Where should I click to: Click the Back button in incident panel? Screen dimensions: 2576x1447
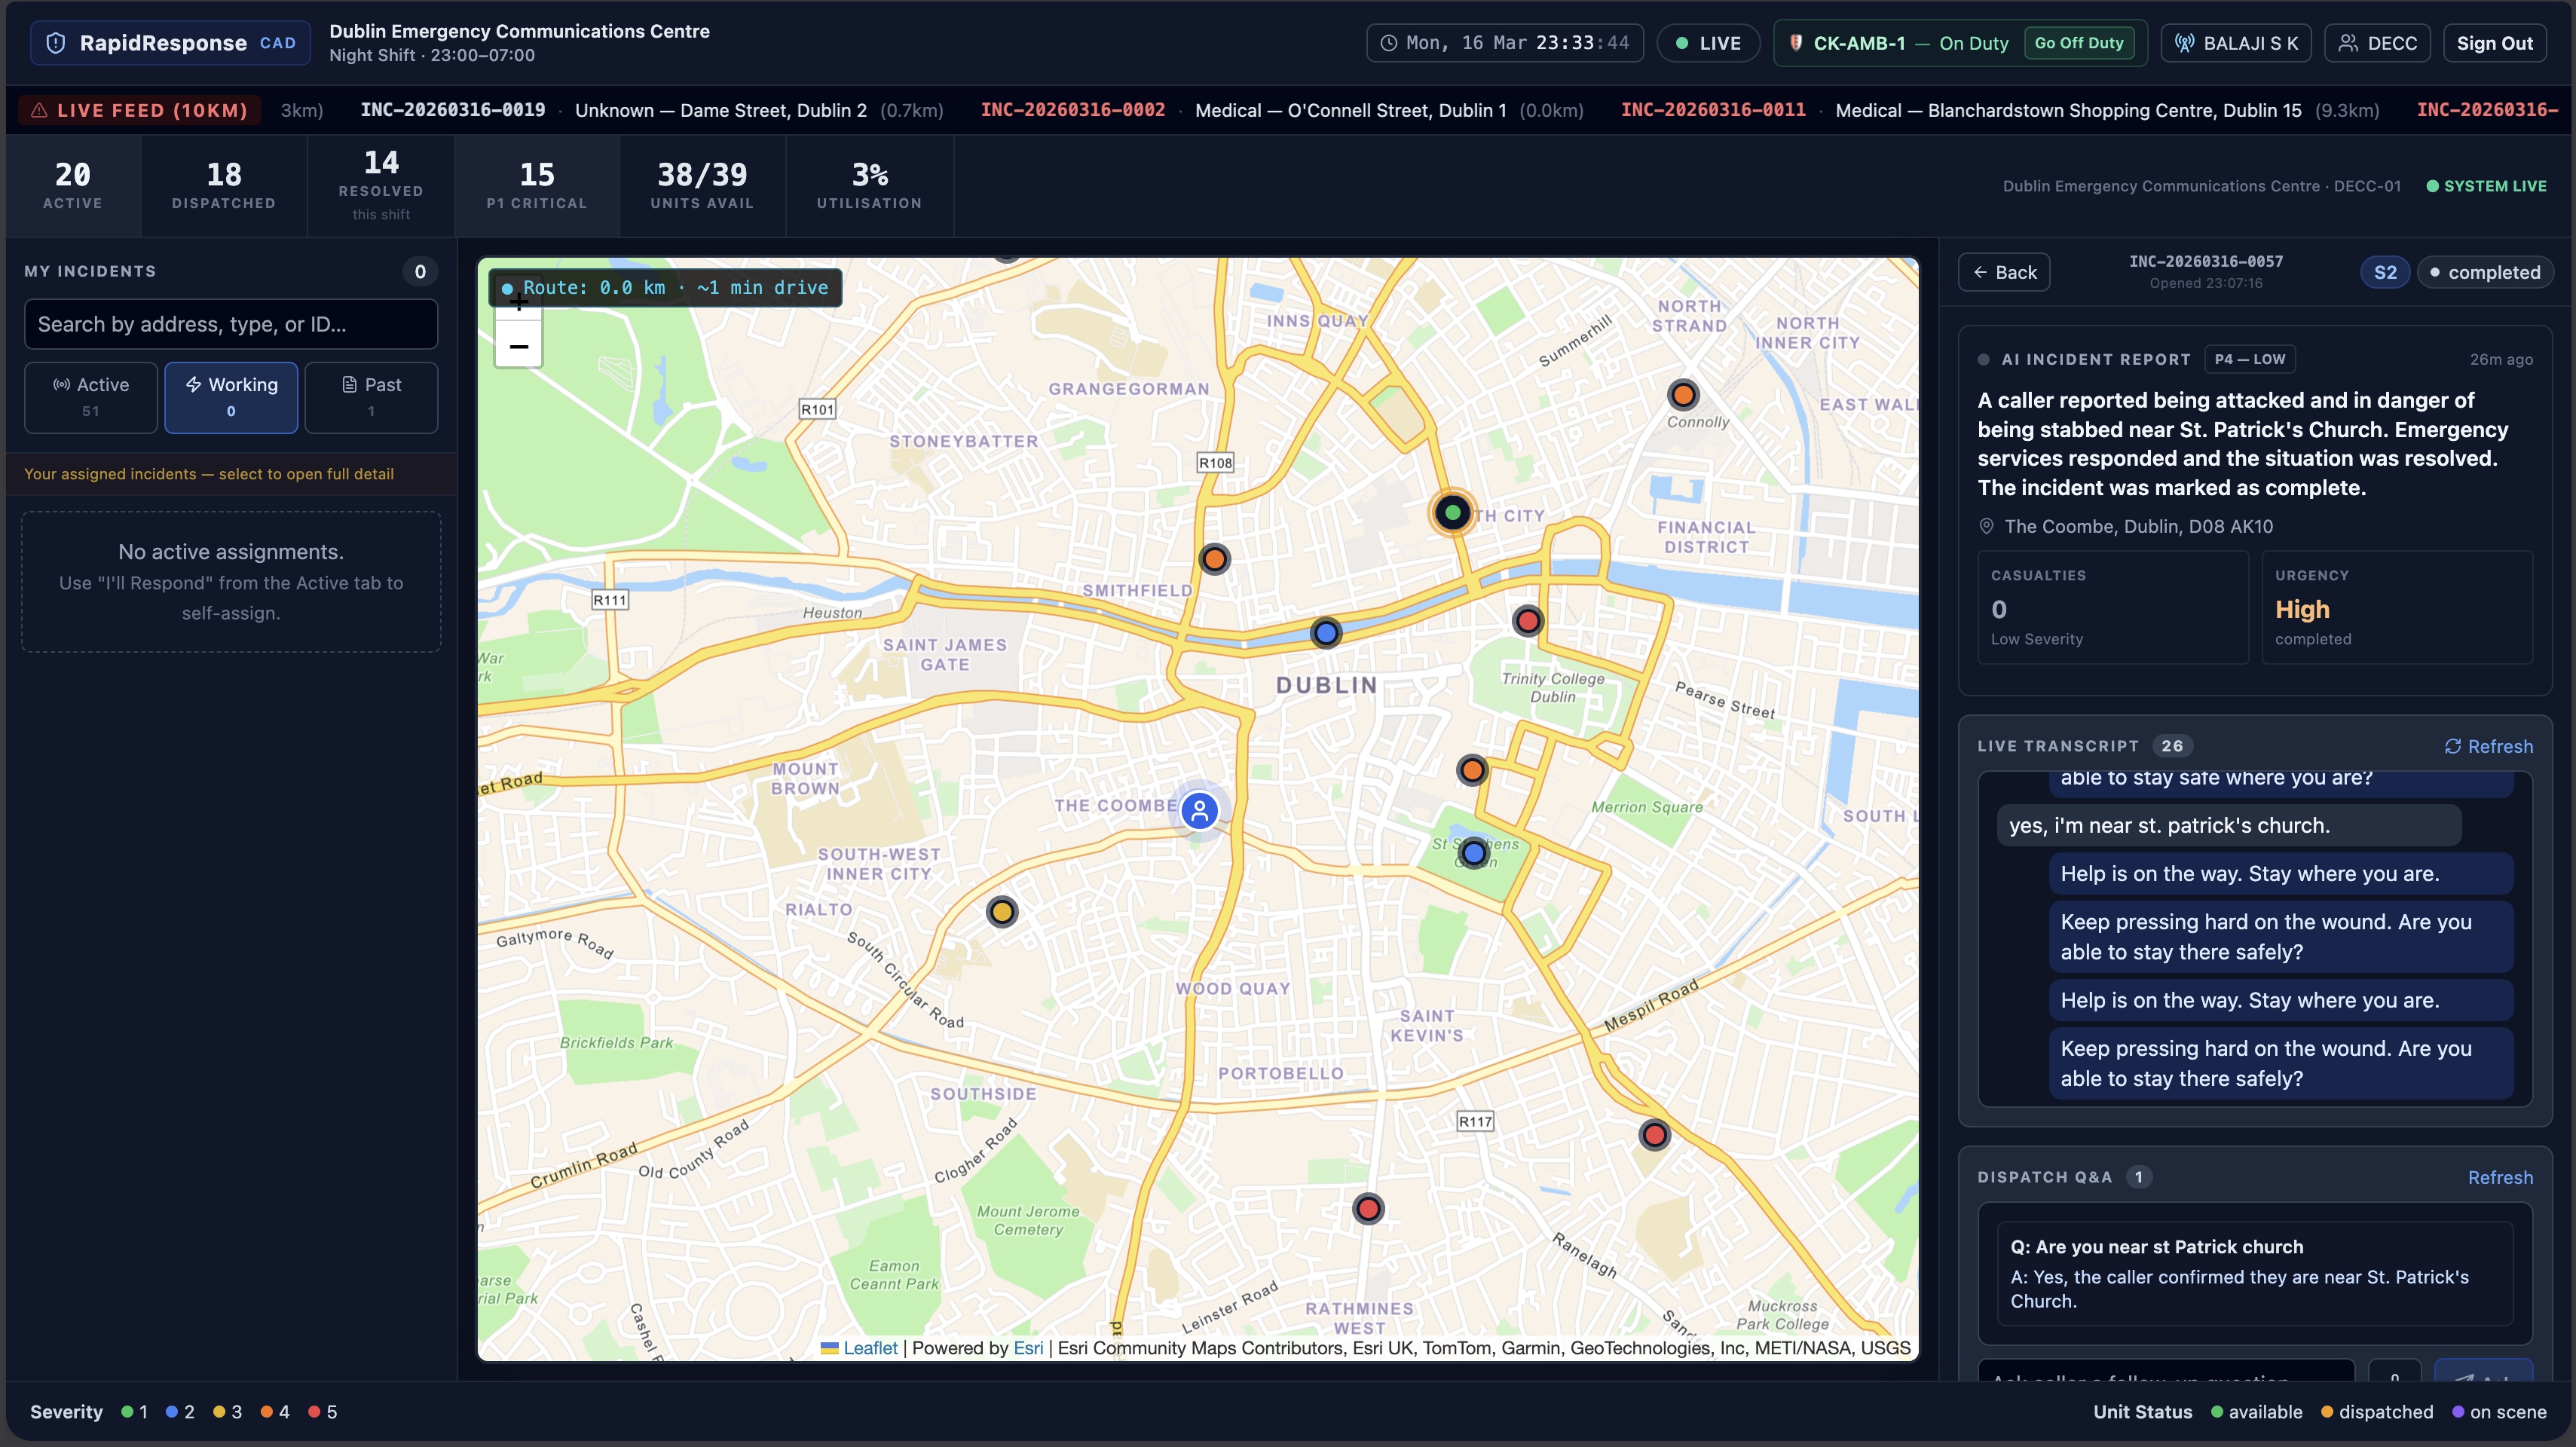click(x=2004, y=272)
